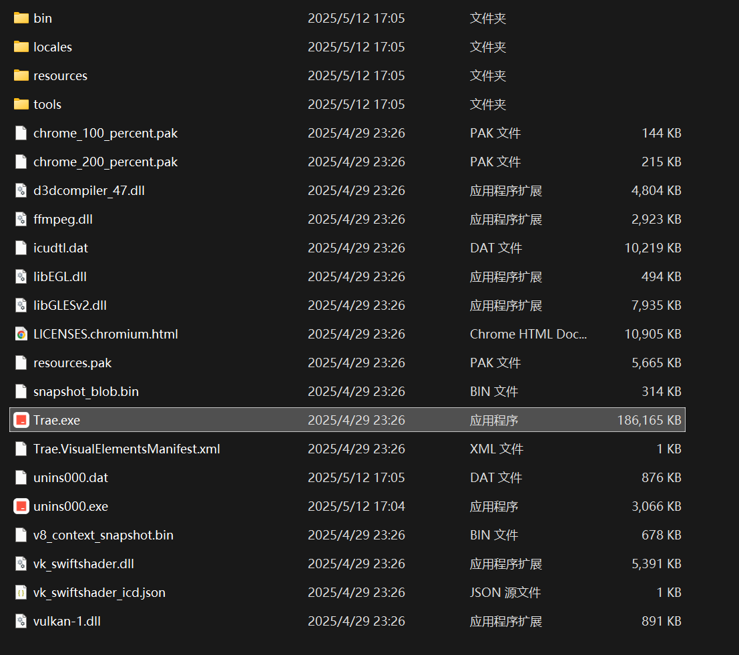Click the ffmpeg.dll gear file icon
The image size is (739, 655).
[x=21, y=219]
